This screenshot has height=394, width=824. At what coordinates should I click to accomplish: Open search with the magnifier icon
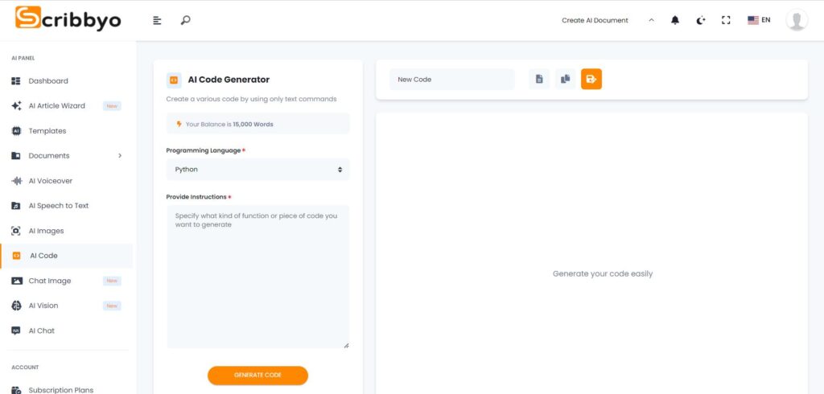pos(185,20)
